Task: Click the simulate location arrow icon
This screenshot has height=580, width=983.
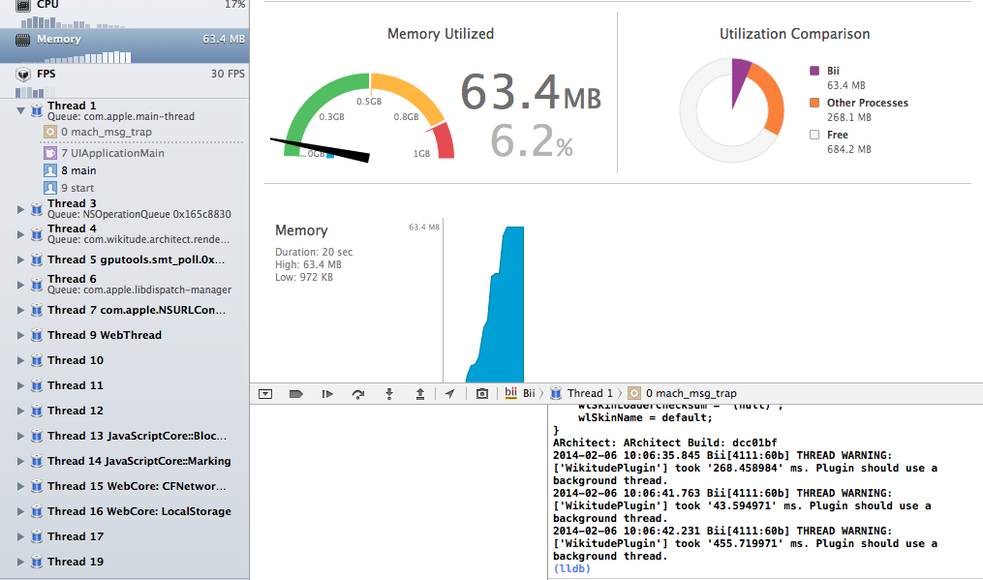Action: [450, 394]
